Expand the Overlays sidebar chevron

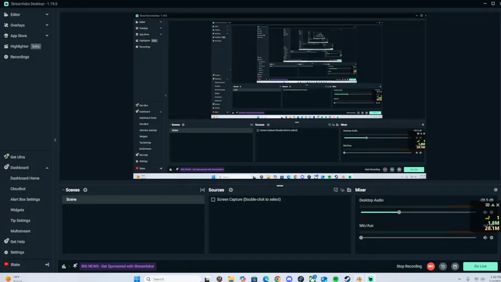tap(47, 25)
